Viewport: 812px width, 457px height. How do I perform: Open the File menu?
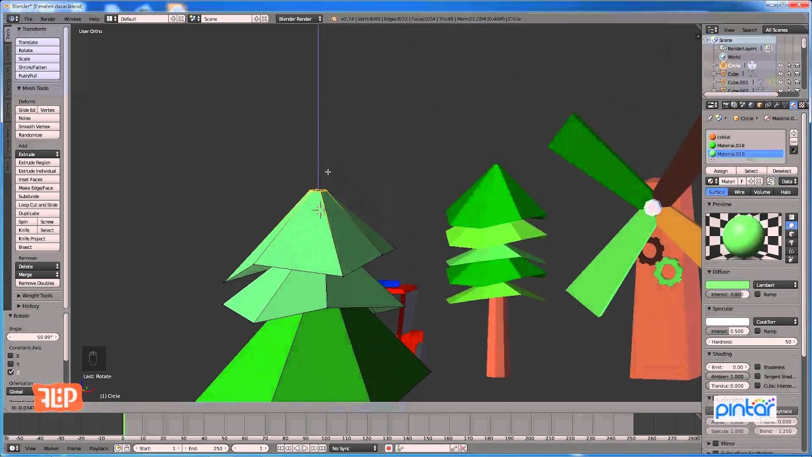click(29, 18)
